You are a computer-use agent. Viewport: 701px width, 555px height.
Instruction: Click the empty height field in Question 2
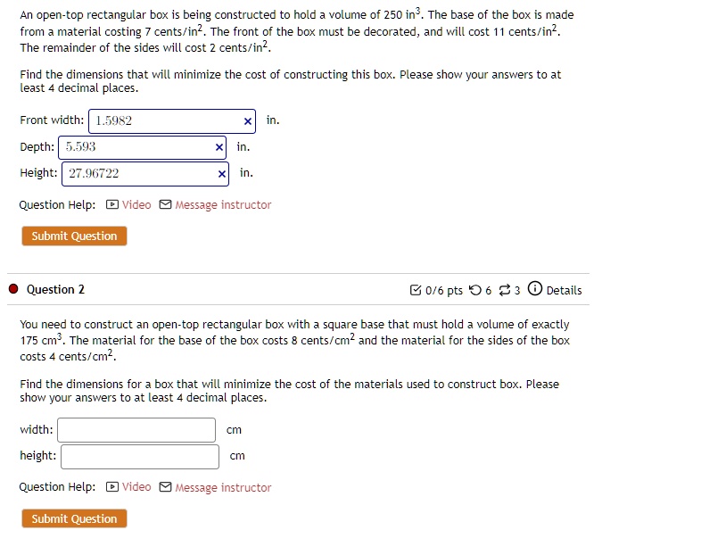[140, 456]
